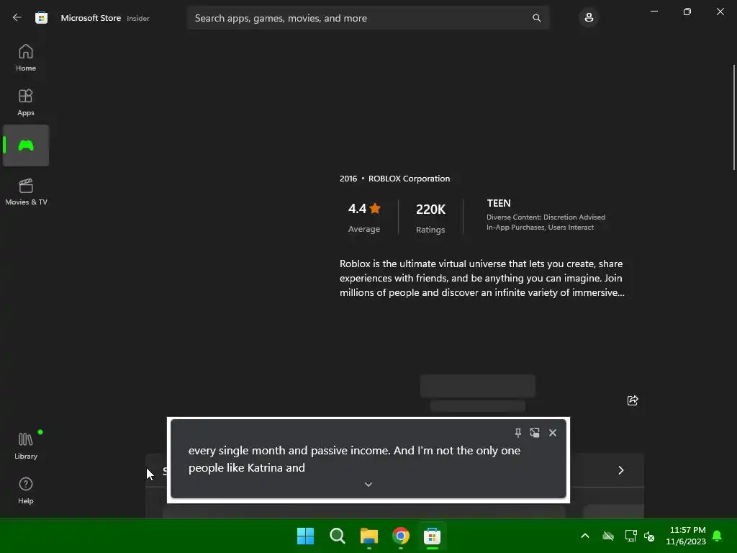Image resolution: width=737 pixels, height=553 pixels.
Task: Open Home in the sidebar
Action: coord(26,58)
